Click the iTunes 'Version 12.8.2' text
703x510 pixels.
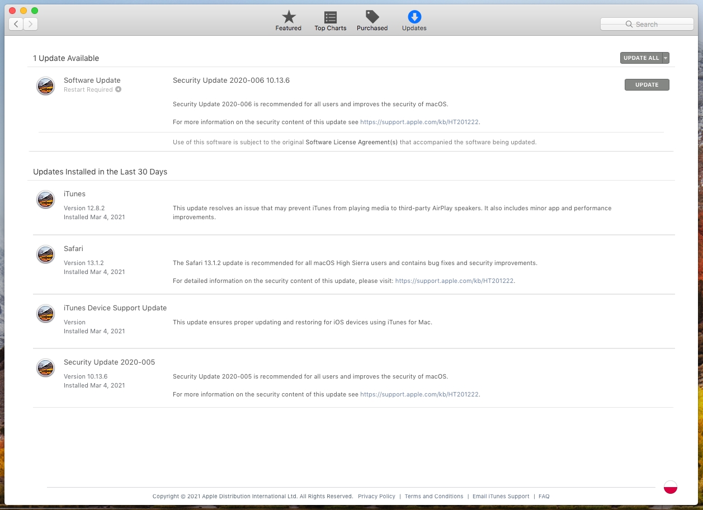click(x=84, y=208)
